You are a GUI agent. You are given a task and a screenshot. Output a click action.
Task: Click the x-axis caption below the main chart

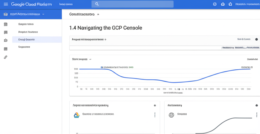tap(173, 93)
